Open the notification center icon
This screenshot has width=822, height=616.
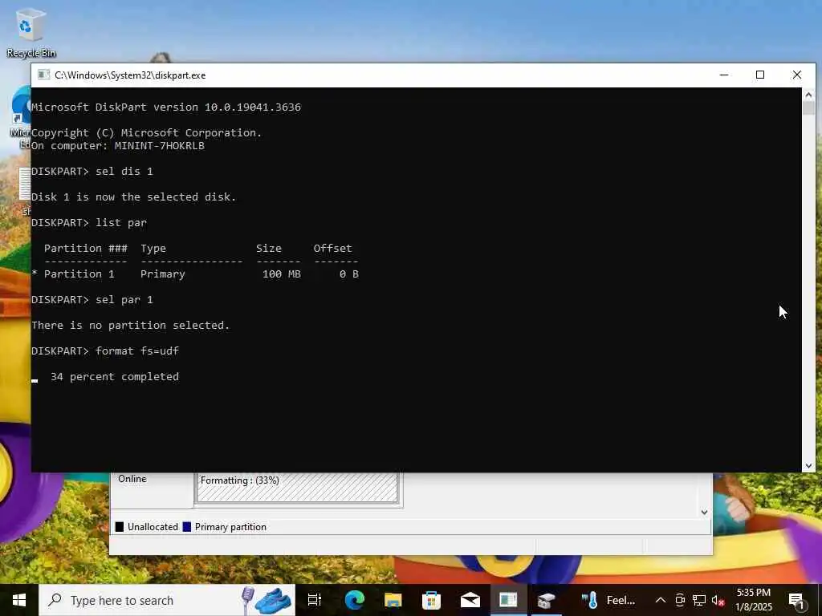[x=796, y=600]
